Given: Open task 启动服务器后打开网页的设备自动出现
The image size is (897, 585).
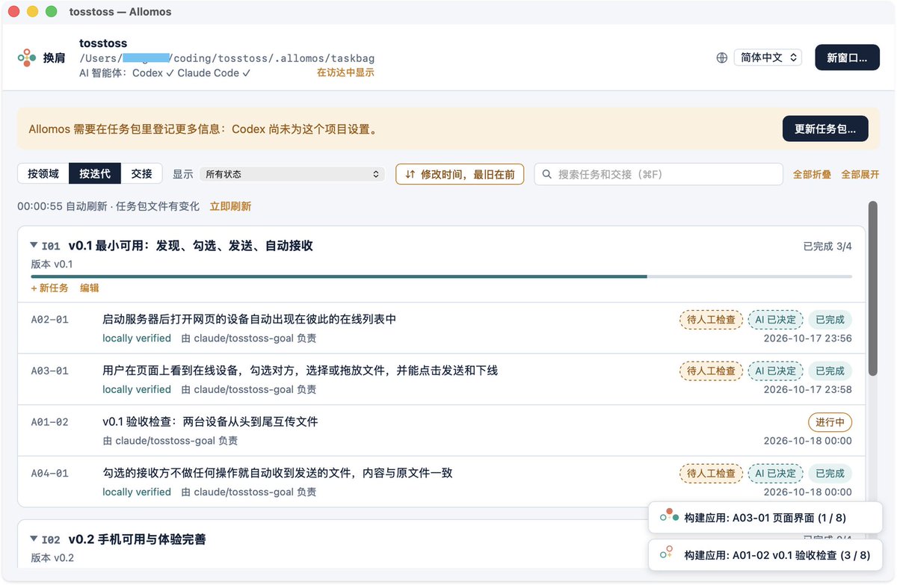Looking at the screenshot, I should point(249,319).
